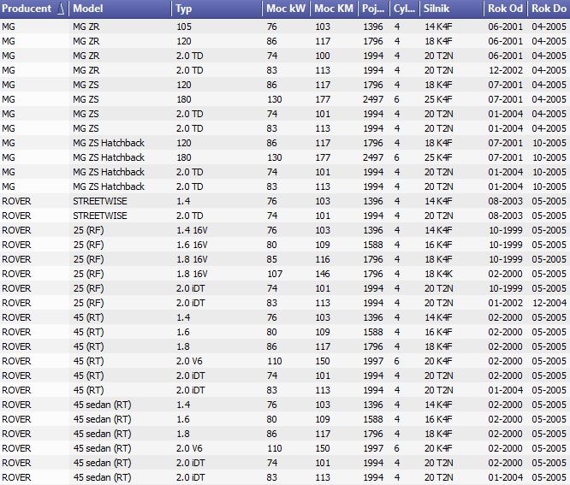Viewport: 570px width, 485px height.
Task: Click the Cyl... column header
Action: (x=404, y=9)
